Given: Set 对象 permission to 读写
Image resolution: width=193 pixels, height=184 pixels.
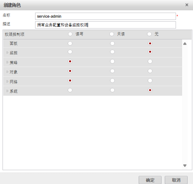Looking at the screenshot, I should pyautogui.click(x=70, y=71).
